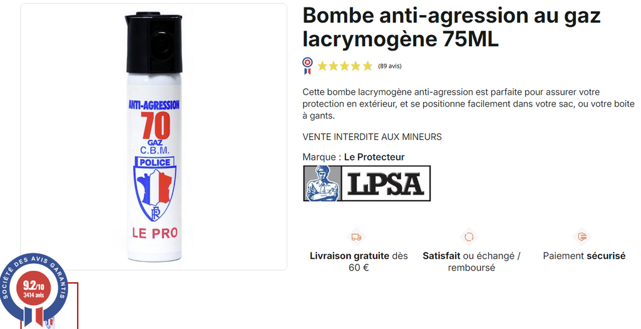This screenshot has width=641, height=329.
Task: Click the LPSA brand logo
Action: 367,184
